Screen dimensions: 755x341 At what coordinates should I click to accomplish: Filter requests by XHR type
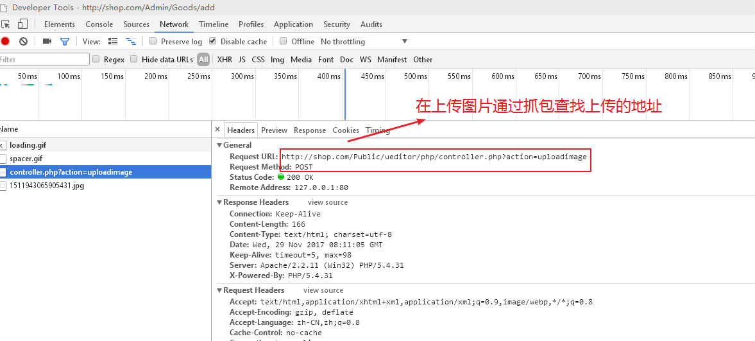click(x=225, y=60)
